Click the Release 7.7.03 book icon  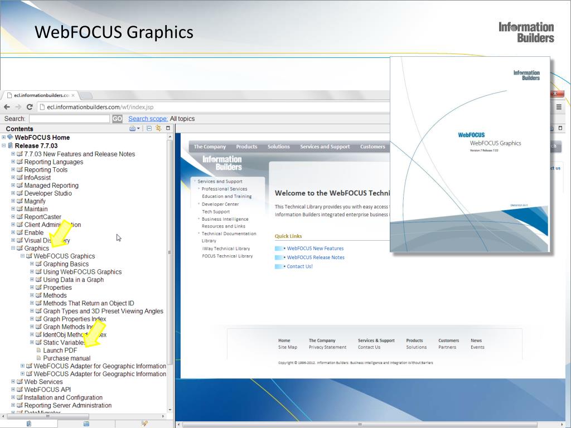[10, 145]
